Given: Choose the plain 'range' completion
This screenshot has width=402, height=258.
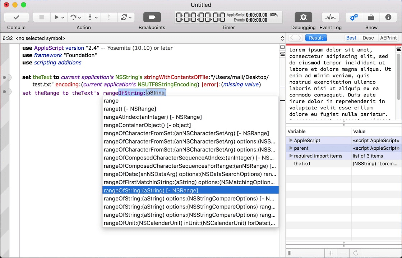Looking at the screenshot, I should coord(190,101).
